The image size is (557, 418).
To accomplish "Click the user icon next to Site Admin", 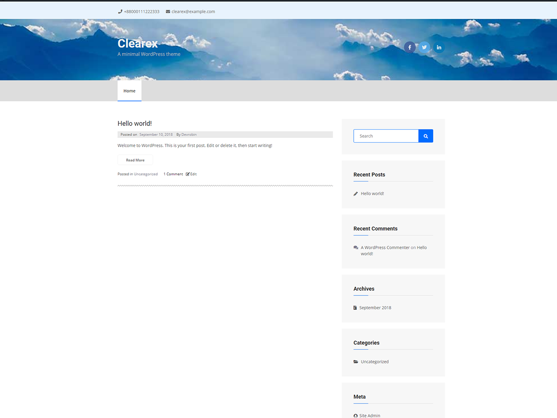I will coord(356,415).
